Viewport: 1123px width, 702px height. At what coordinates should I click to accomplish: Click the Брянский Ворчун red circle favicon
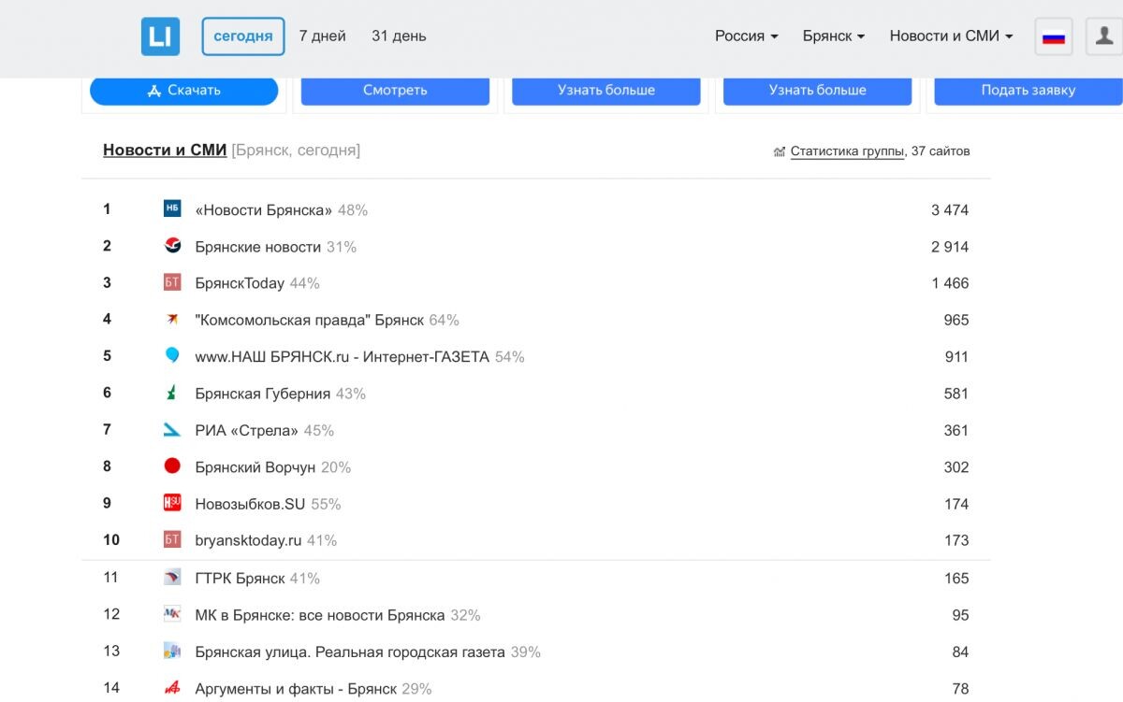point(172,466)
